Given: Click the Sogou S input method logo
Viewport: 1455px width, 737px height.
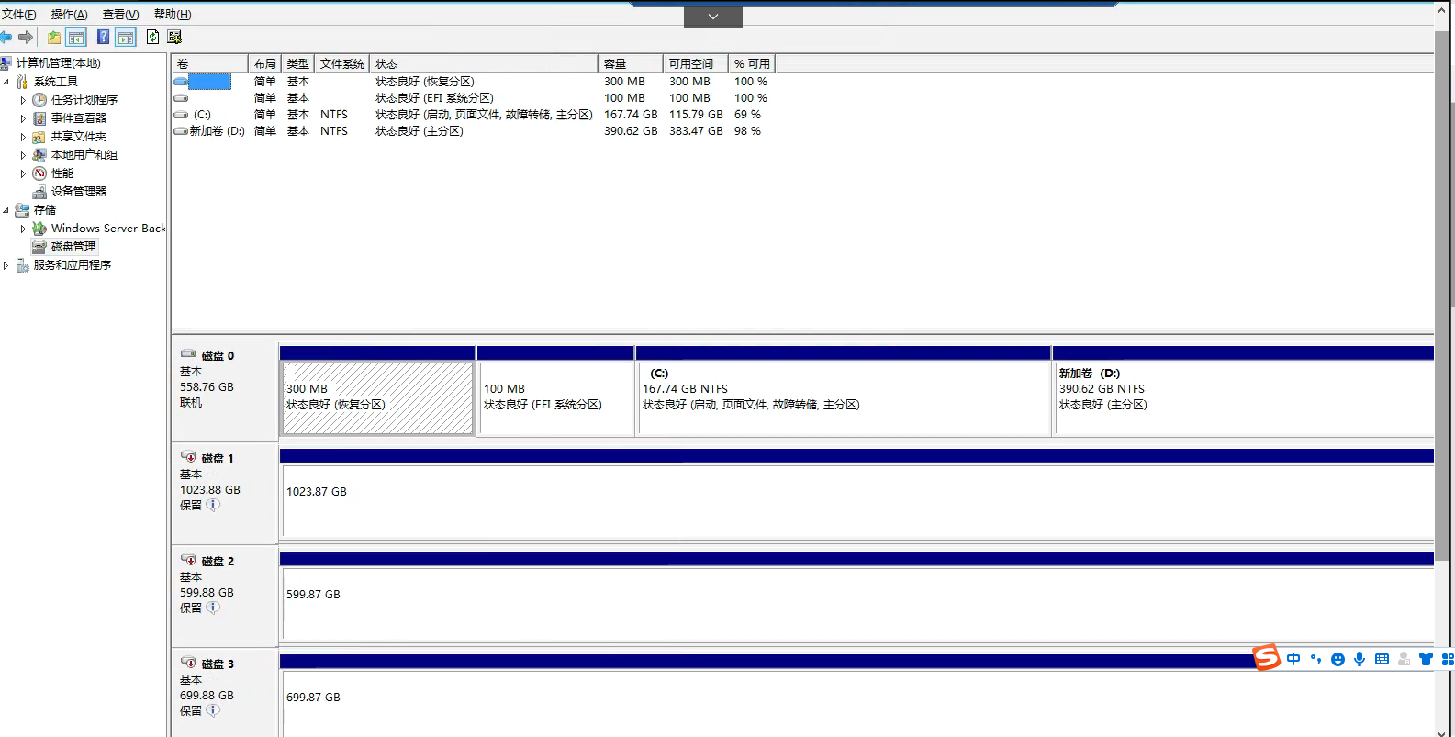Looking at the screenshot, I should coord(1267,657).
